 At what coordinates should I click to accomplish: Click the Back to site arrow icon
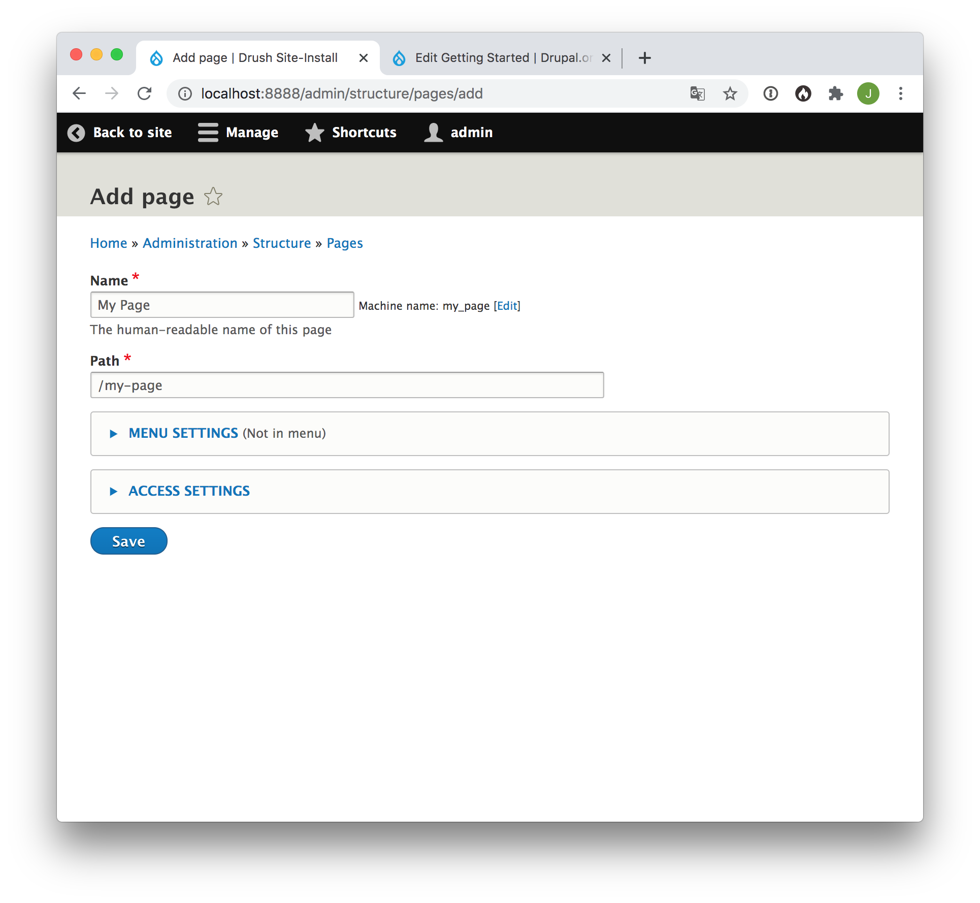[x=76, y=133]
